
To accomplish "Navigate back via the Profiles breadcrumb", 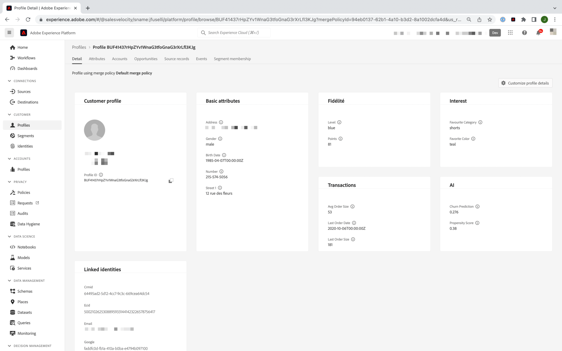I will tap(79, 47).
